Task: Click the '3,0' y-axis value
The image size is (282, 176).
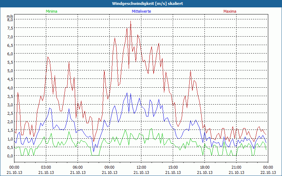Action: [x=10, y=105]
